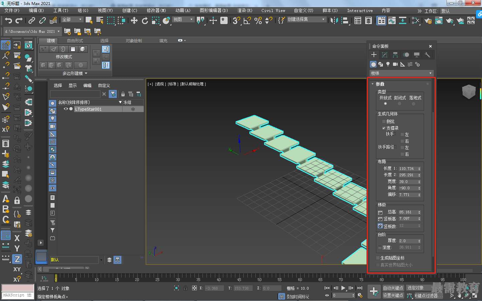Select the 开放式 stair type radio button
Screen dimensions: 482x301
[385, 104]
